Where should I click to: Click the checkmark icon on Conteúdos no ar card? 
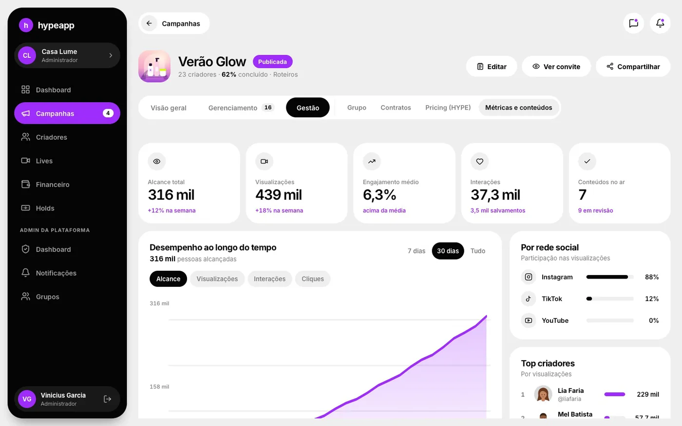587,161
